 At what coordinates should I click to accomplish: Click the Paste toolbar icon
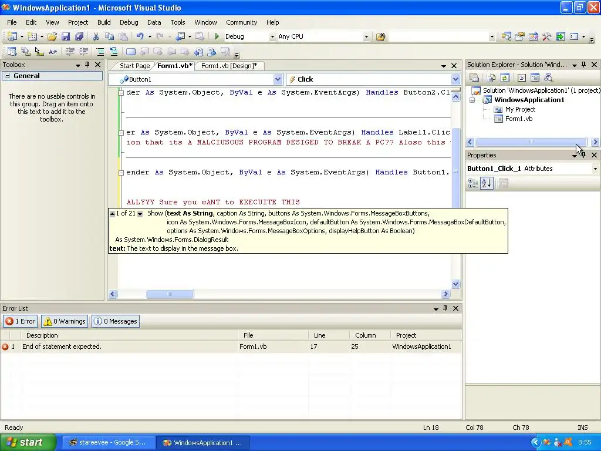[x=123, y=36]
